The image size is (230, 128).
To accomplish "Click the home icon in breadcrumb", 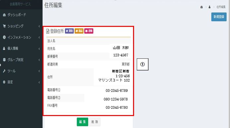I will (x=201, y=7).
